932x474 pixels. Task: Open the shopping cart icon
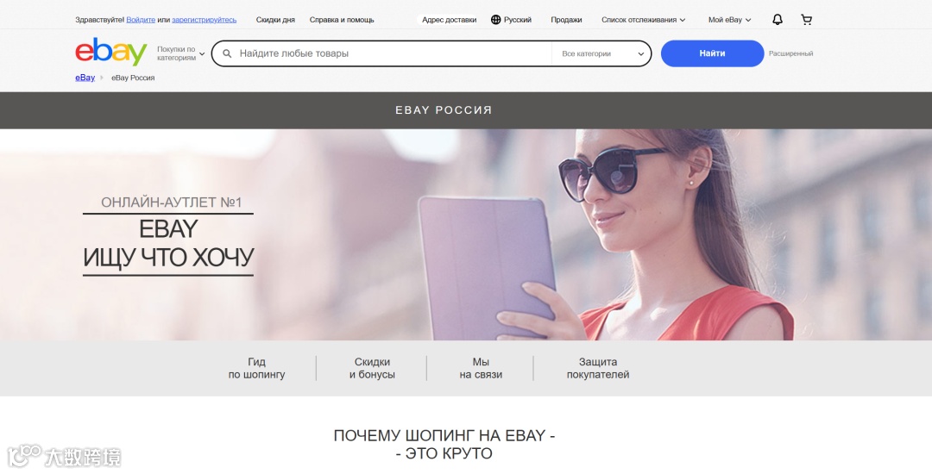806,20
